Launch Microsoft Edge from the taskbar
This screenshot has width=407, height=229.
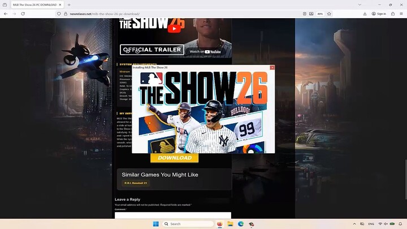coord(241,224)
